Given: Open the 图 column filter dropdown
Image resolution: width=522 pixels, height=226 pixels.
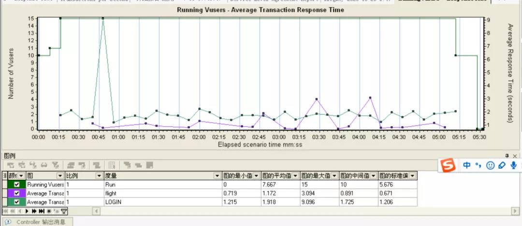Looking at the screenshot, I should 60,175.
